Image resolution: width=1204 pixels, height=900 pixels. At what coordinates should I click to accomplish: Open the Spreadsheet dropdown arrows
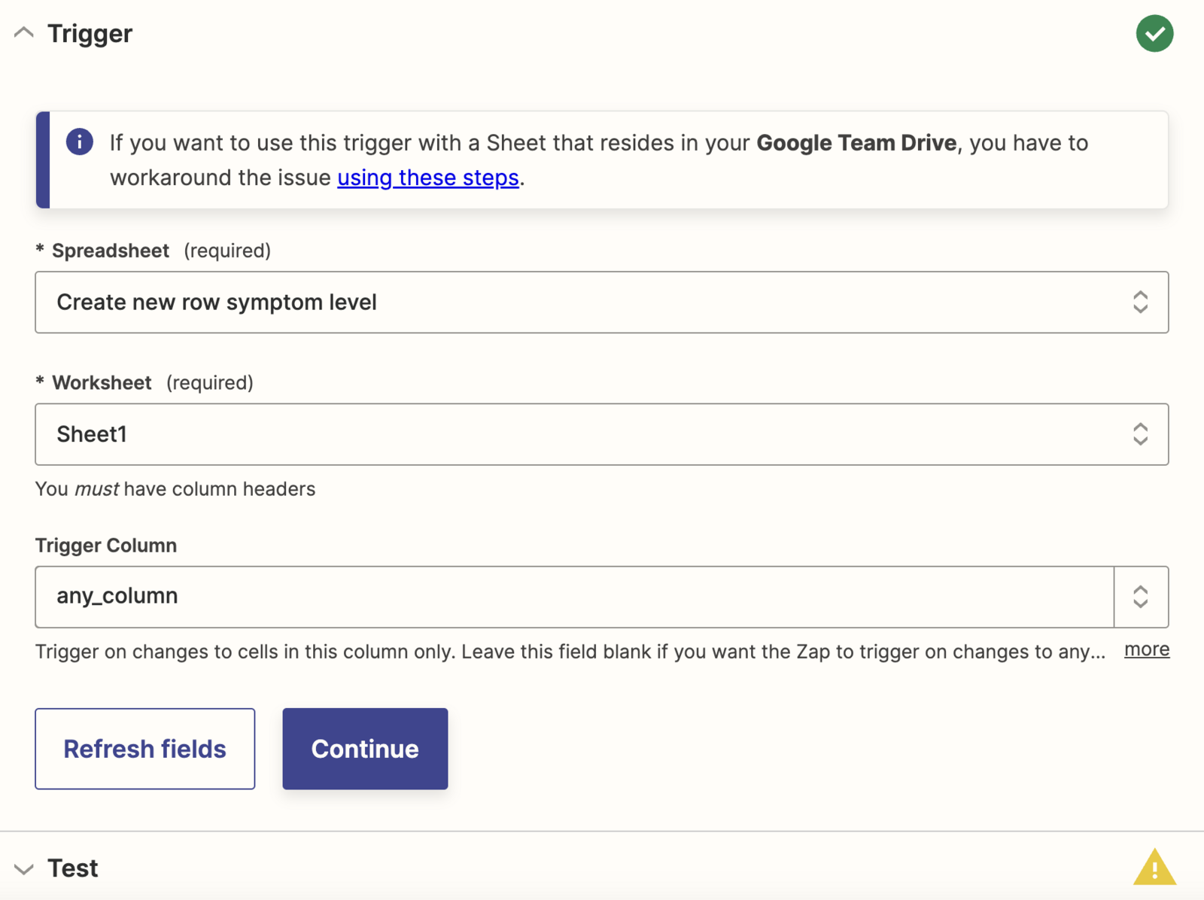point(1140,303)
